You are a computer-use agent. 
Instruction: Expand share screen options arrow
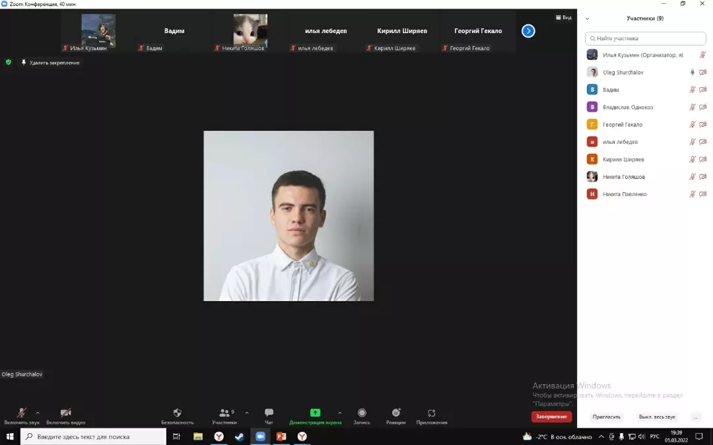coord(340,413)
